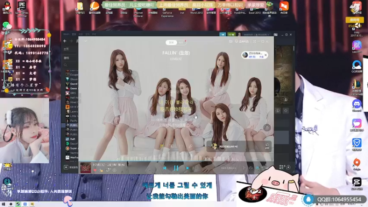The height and width of the screenshot is (207, 368).
Task: Open the Tencent QQ desktop icon
Action: (x=7, y=7)
